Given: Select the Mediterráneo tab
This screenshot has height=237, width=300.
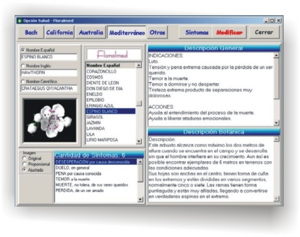Looking at the screenshot, I should point(127,33).
